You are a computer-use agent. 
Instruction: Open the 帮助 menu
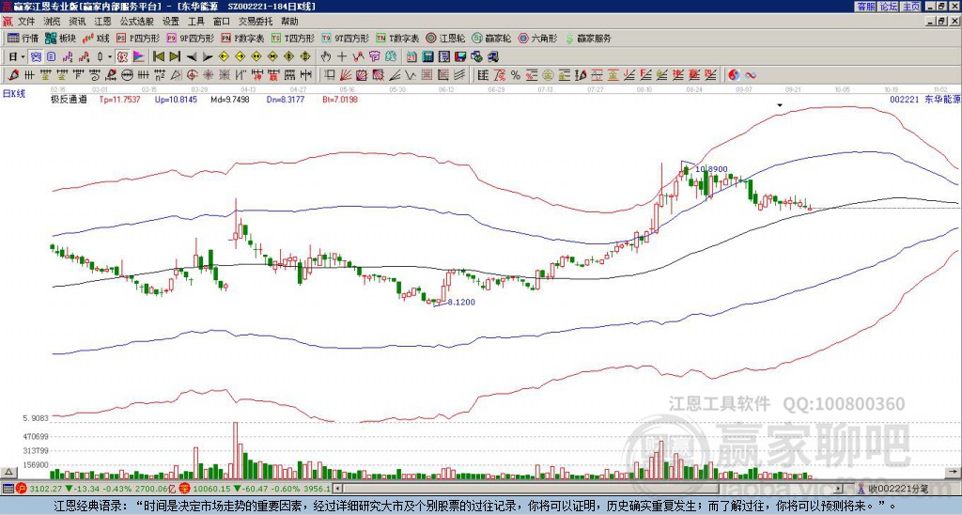289,22
